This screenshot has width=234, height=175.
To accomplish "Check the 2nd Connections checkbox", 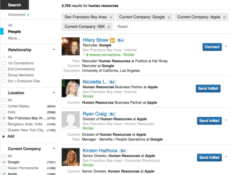I will point(4,69).
